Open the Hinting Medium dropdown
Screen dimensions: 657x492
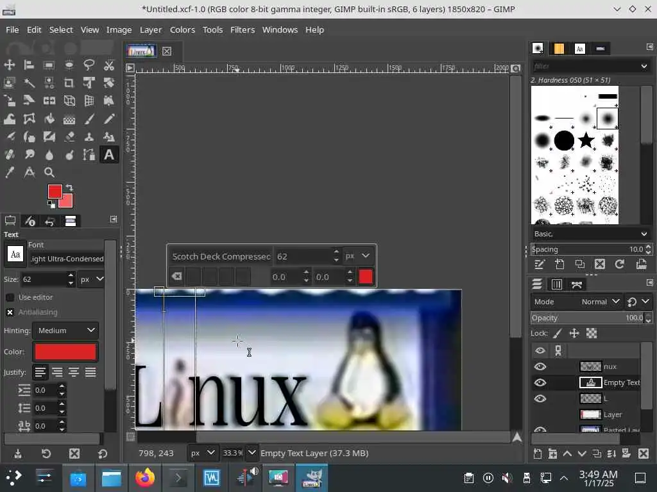click(x=66, y=331)
